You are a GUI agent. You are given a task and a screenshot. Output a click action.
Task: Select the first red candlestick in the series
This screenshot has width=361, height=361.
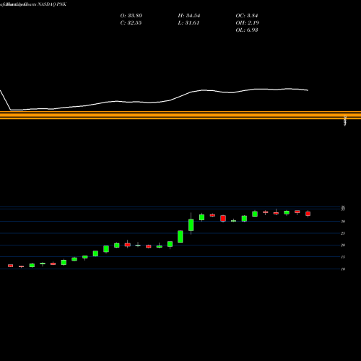pos(10,266)
